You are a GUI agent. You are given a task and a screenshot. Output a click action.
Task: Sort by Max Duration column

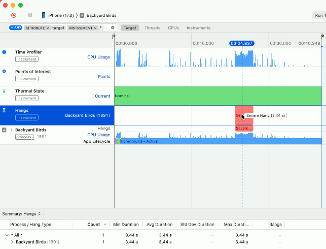pos(236,225)
